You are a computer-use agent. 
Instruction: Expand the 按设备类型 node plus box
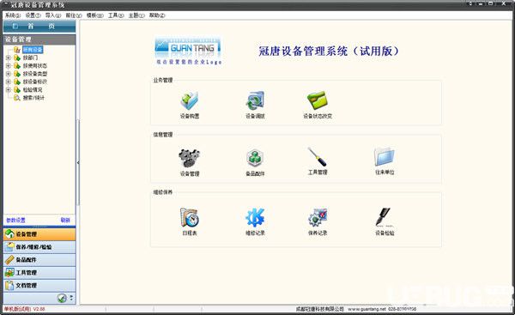[9, 74]
